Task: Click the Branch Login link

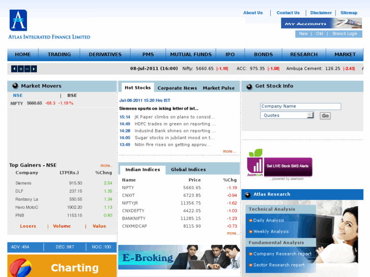Action: click(x=345, y=34)
